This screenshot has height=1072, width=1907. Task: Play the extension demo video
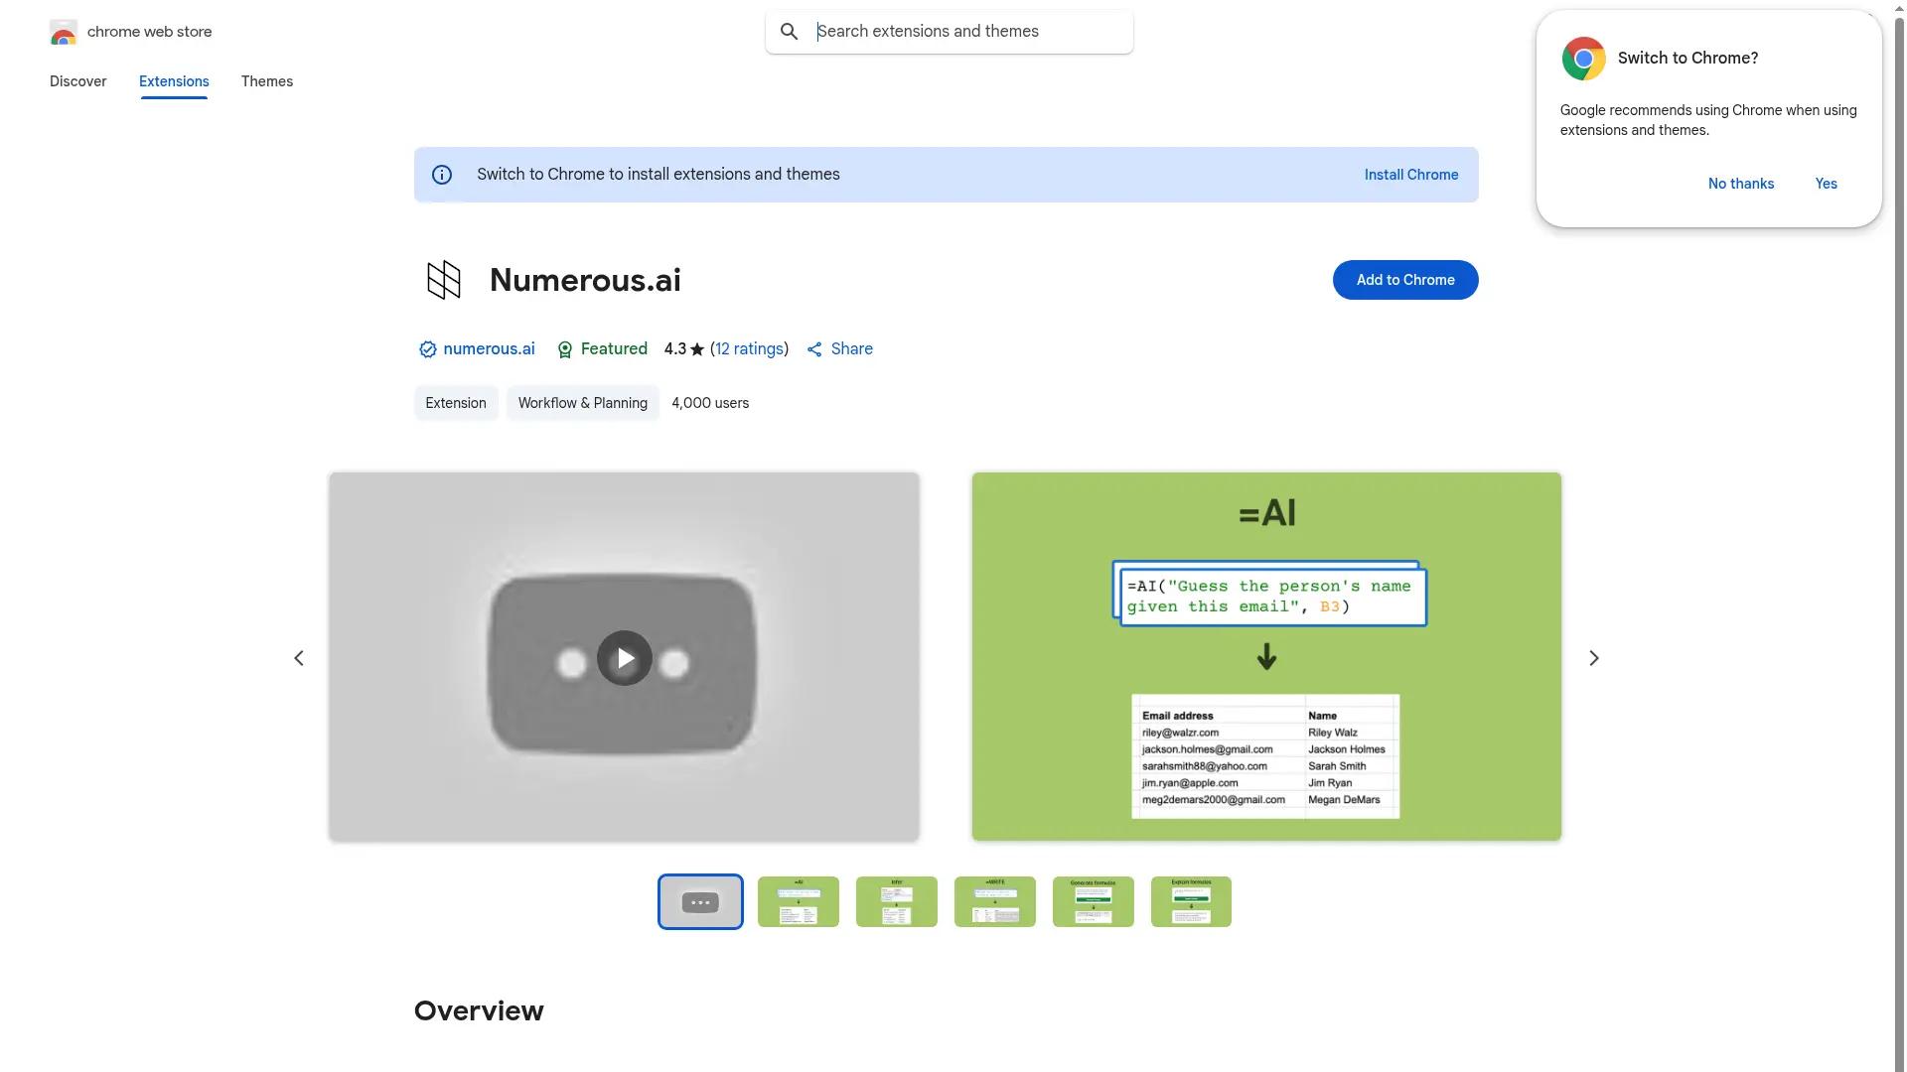624,658
